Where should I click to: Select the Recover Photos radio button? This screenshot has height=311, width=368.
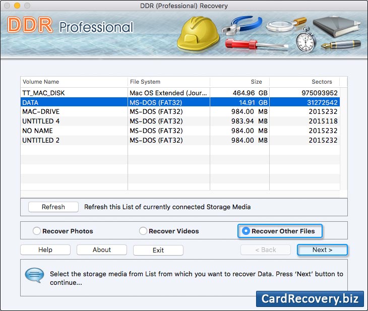click(37, 231)
